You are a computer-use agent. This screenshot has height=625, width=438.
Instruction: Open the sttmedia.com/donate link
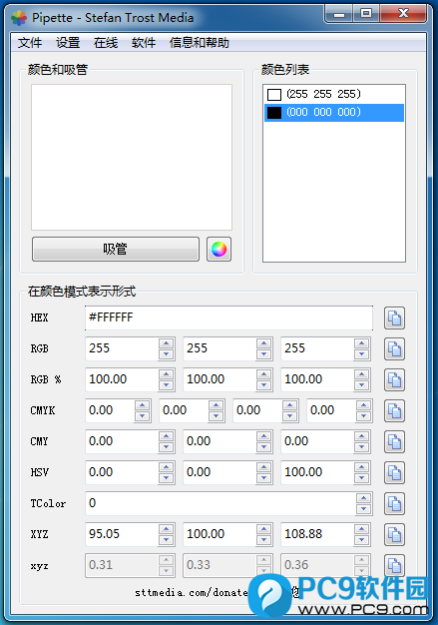click(192, 593)
